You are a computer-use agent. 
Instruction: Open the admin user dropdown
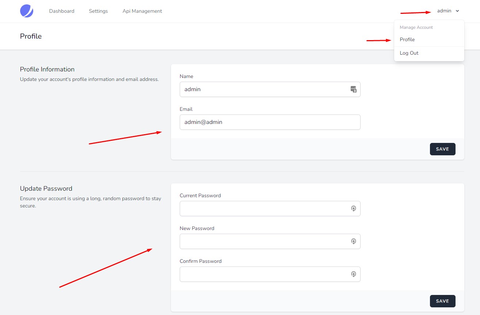point(448,11)
